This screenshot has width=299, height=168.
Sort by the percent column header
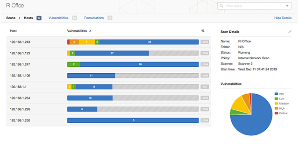point(203,31)
